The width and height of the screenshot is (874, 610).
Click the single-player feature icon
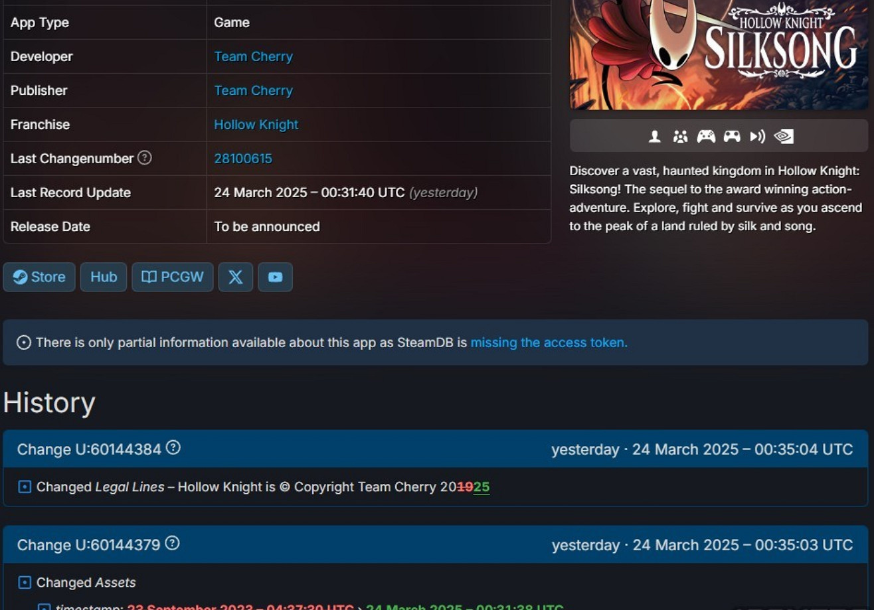(x=655, y=137)
